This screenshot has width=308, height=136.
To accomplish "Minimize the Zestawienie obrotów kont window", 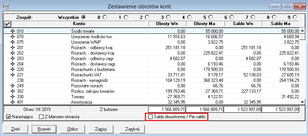I will [x=275, y=6].
